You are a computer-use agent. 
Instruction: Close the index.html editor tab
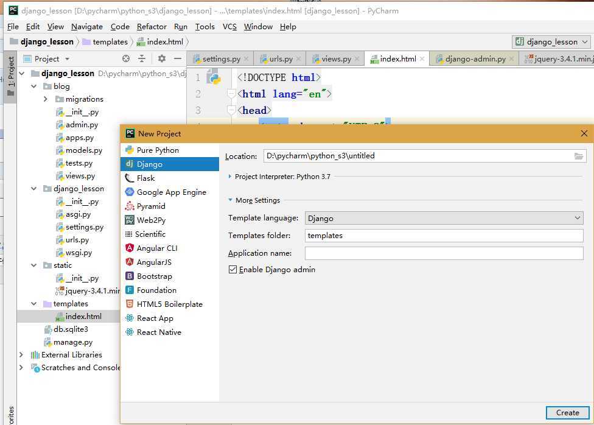coord(422,59)
